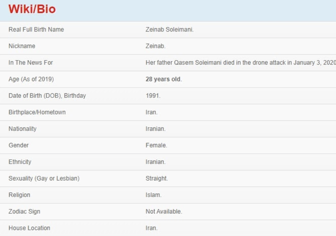Click the 'In The News For' label
This screenshot has height=236, width=336.
[31, 63]
